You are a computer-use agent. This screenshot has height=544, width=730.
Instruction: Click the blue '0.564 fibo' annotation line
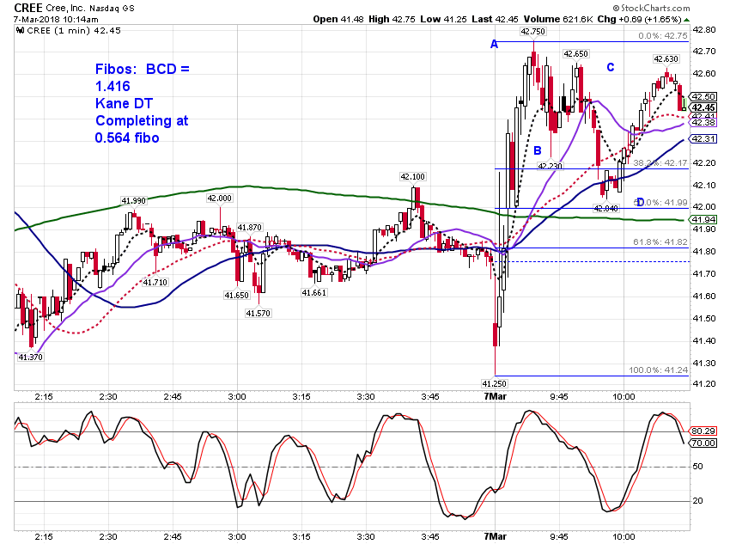127,138
